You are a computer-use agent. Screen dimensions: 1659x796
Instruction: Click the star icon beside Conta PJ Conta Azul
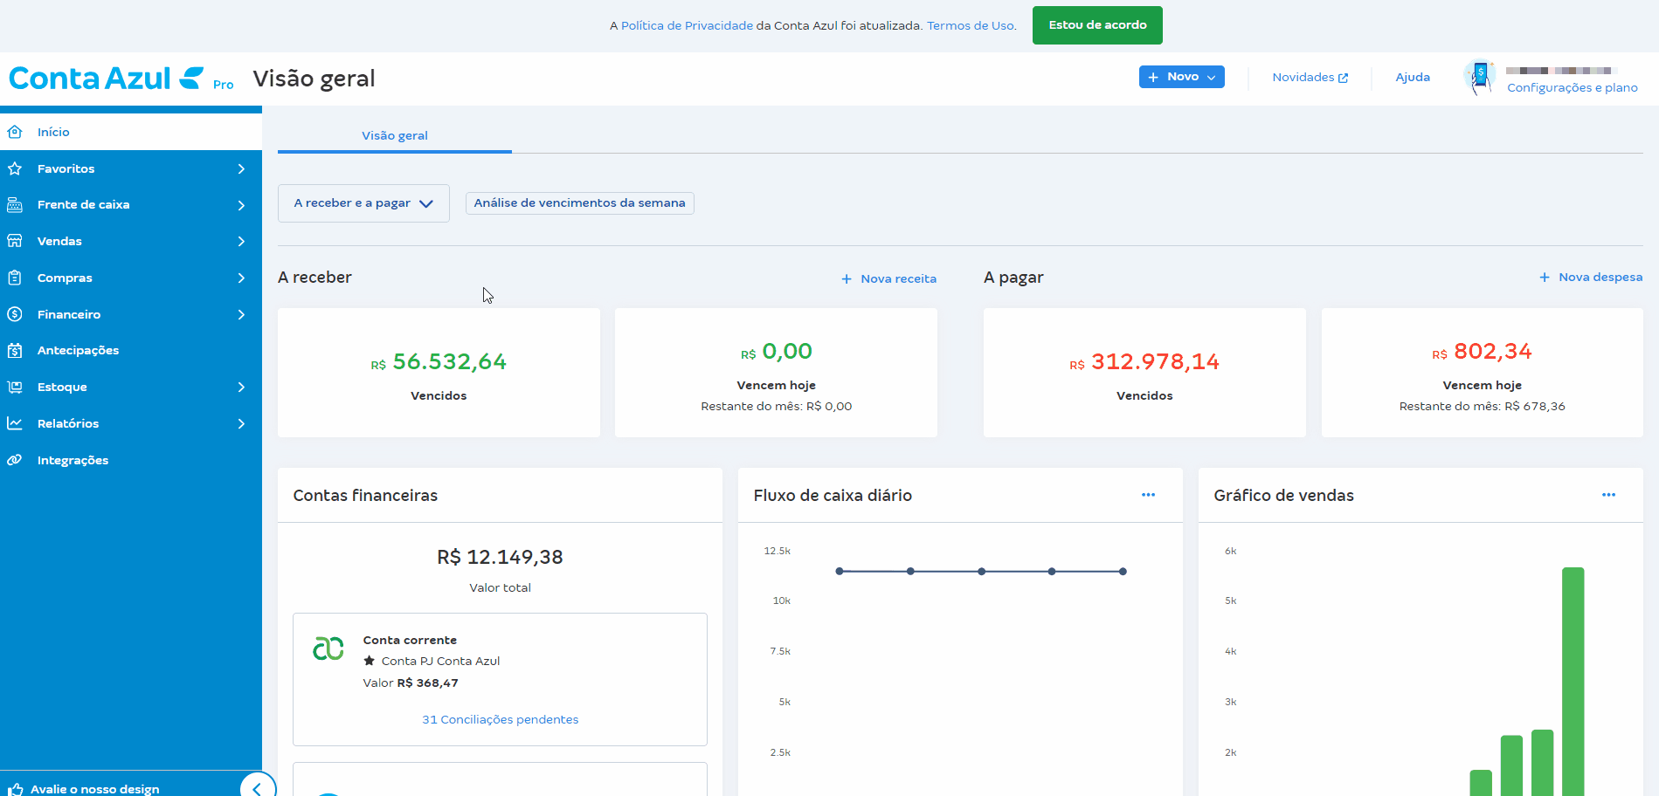click(370, 661)
